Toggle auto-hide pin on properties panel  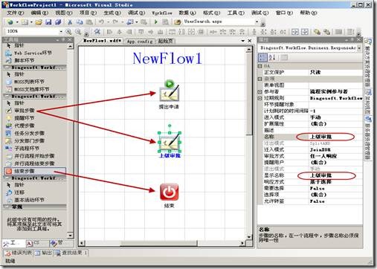(352, 39)
